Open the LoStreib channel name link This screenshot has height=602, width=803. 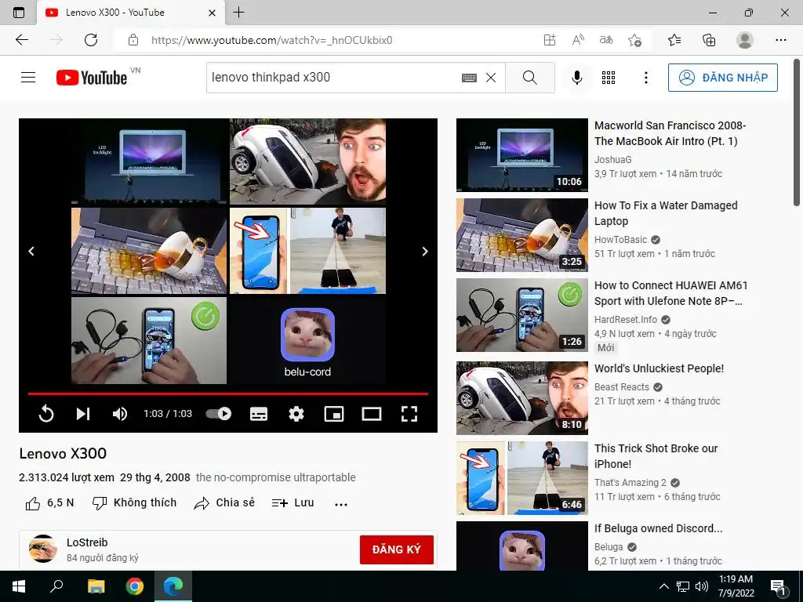point(87,542)
